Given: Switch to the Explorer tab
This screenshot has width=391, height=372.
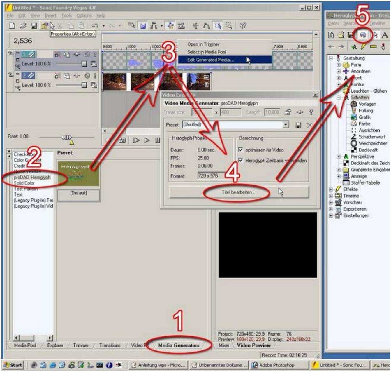Looking at the screenshot, I should [55, 345].
